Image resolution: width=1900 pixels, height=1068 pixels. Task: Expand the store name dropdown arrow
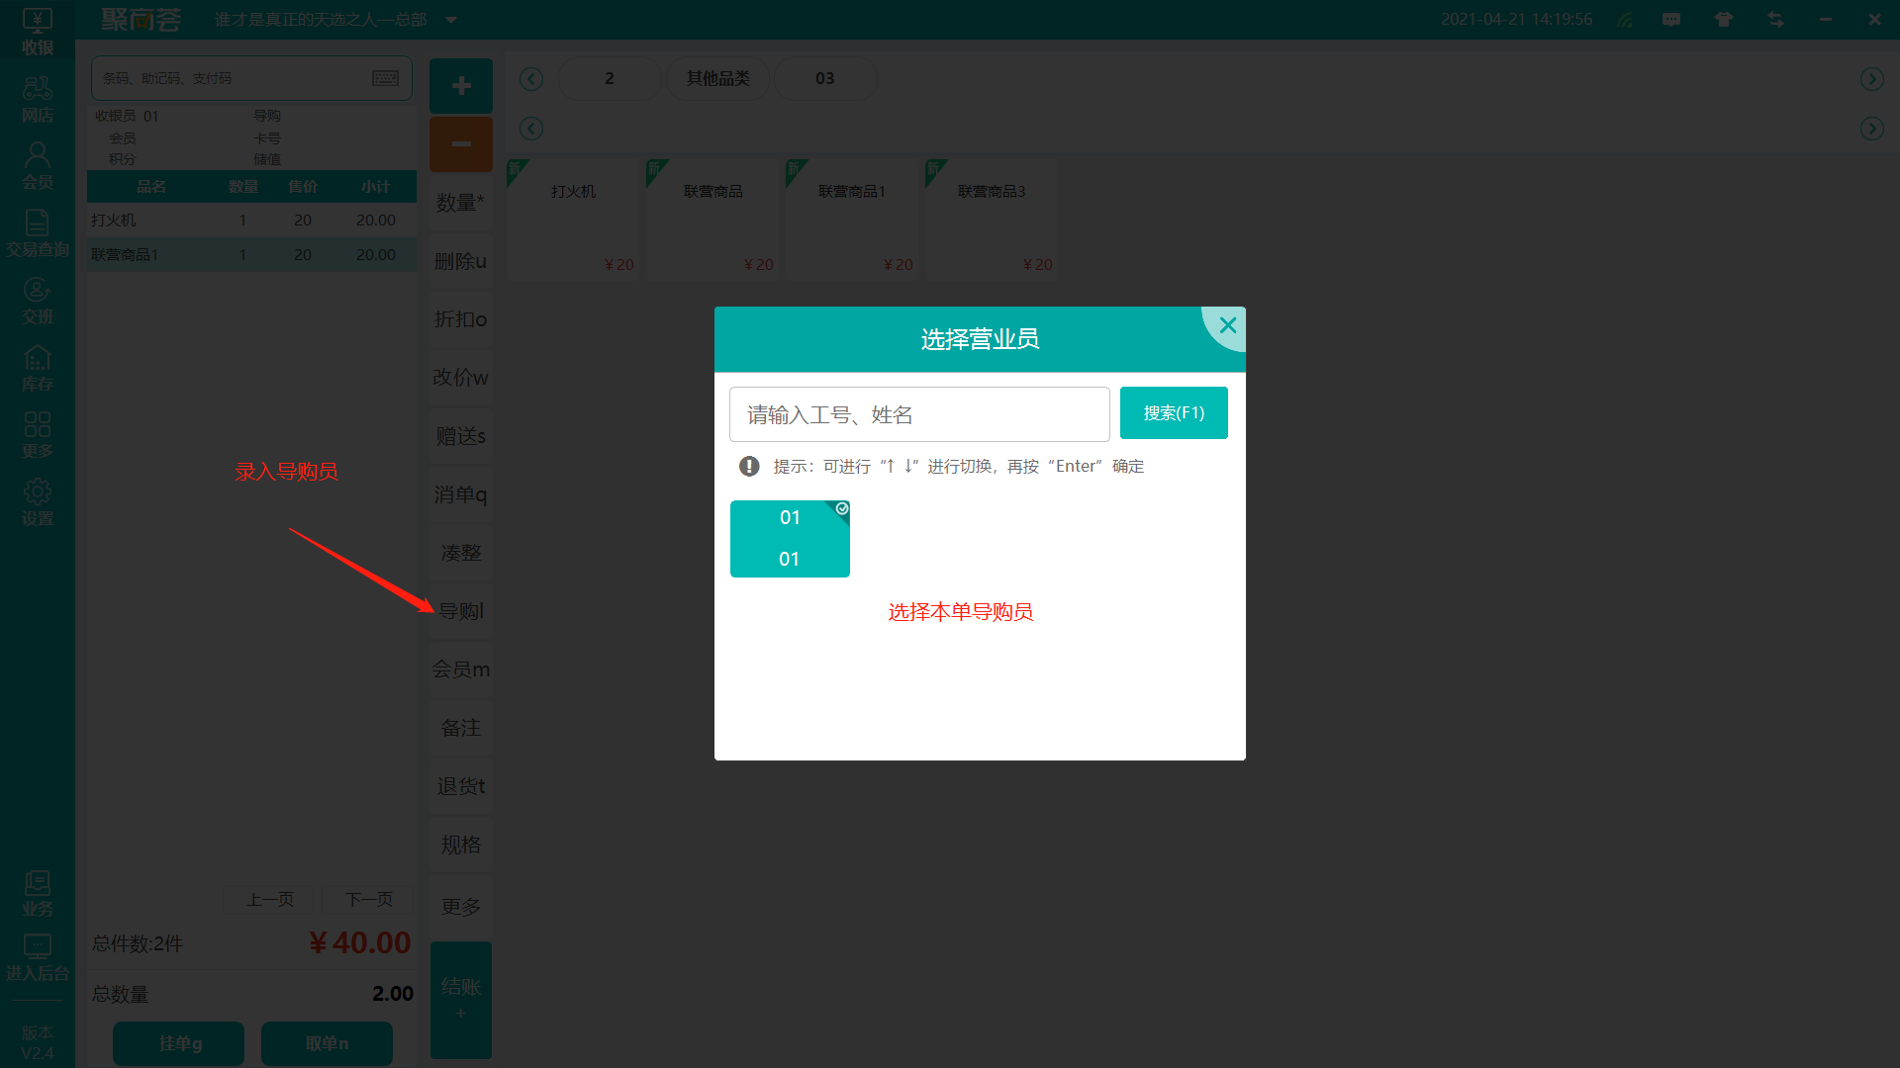[x=451, y=20]
